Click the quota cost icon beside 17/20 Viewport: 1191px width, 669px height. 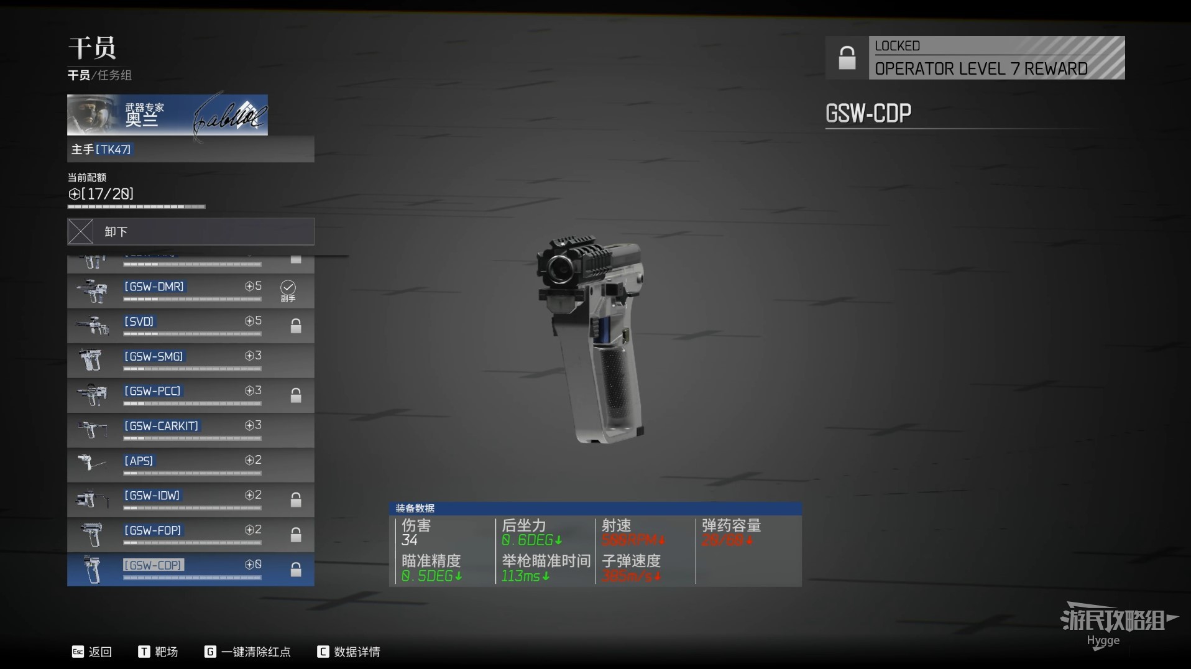(x=74, y=194)
